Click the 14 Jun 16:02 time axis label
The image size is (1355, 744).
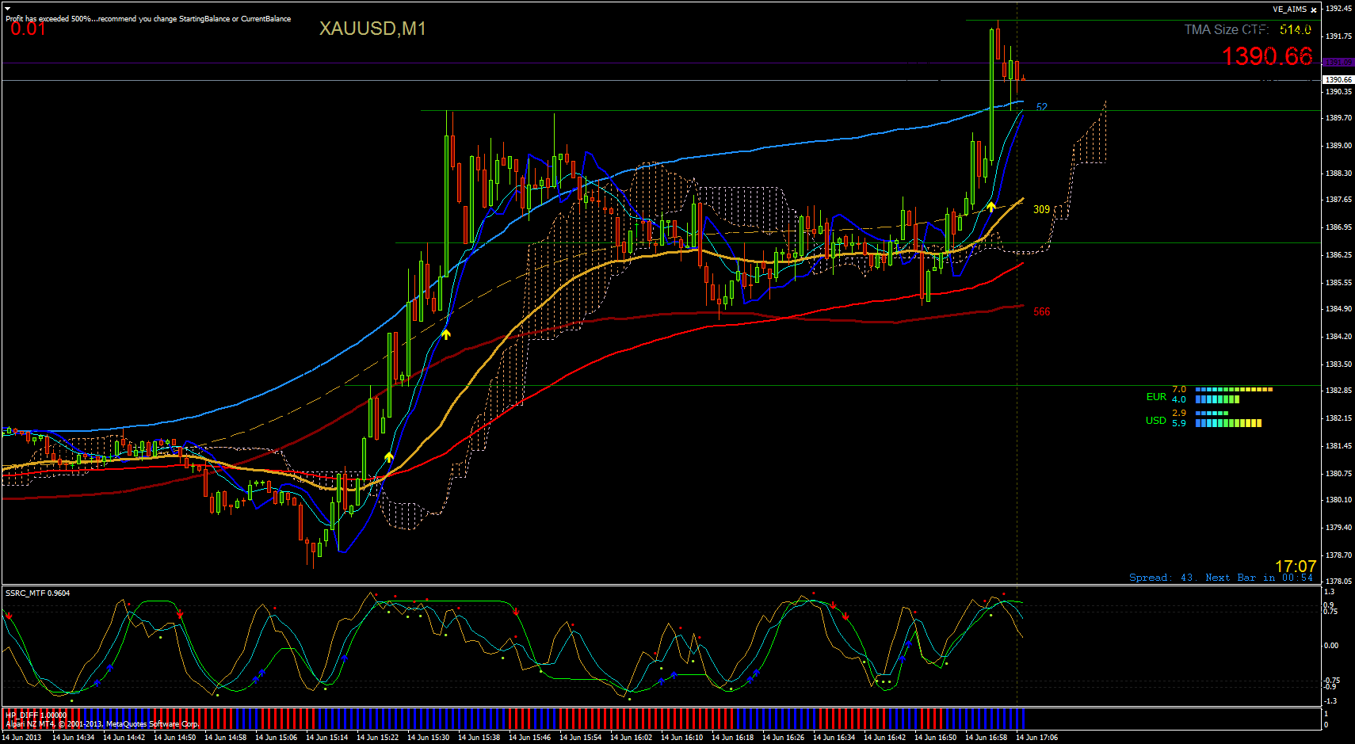pos(631,738)
